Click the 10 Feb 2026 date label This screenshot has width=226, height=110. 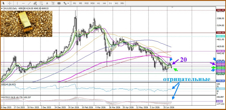(87, 107)
